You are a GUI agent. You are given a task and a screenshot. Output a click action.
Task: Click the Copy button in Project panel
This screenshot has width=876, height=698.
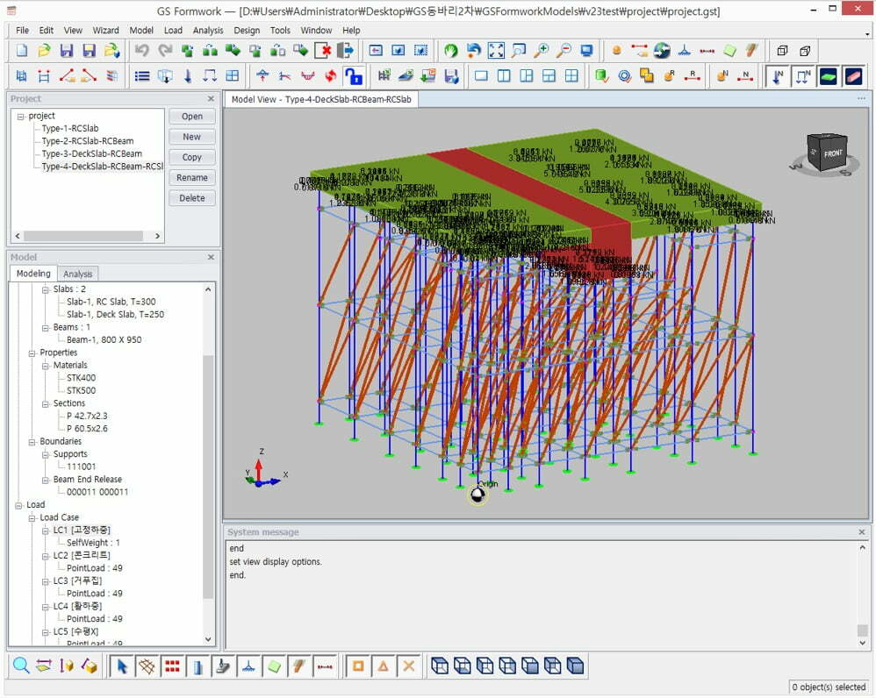(x=192, y=158)
